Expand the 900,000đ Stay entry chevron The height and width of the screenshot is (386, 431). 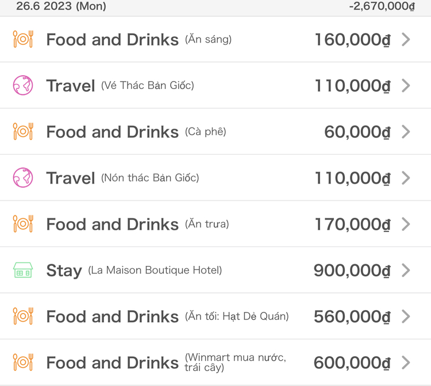click(x=406, y=270)
